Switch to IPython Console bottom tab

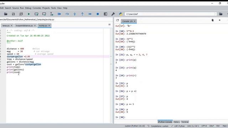(165, 122)
